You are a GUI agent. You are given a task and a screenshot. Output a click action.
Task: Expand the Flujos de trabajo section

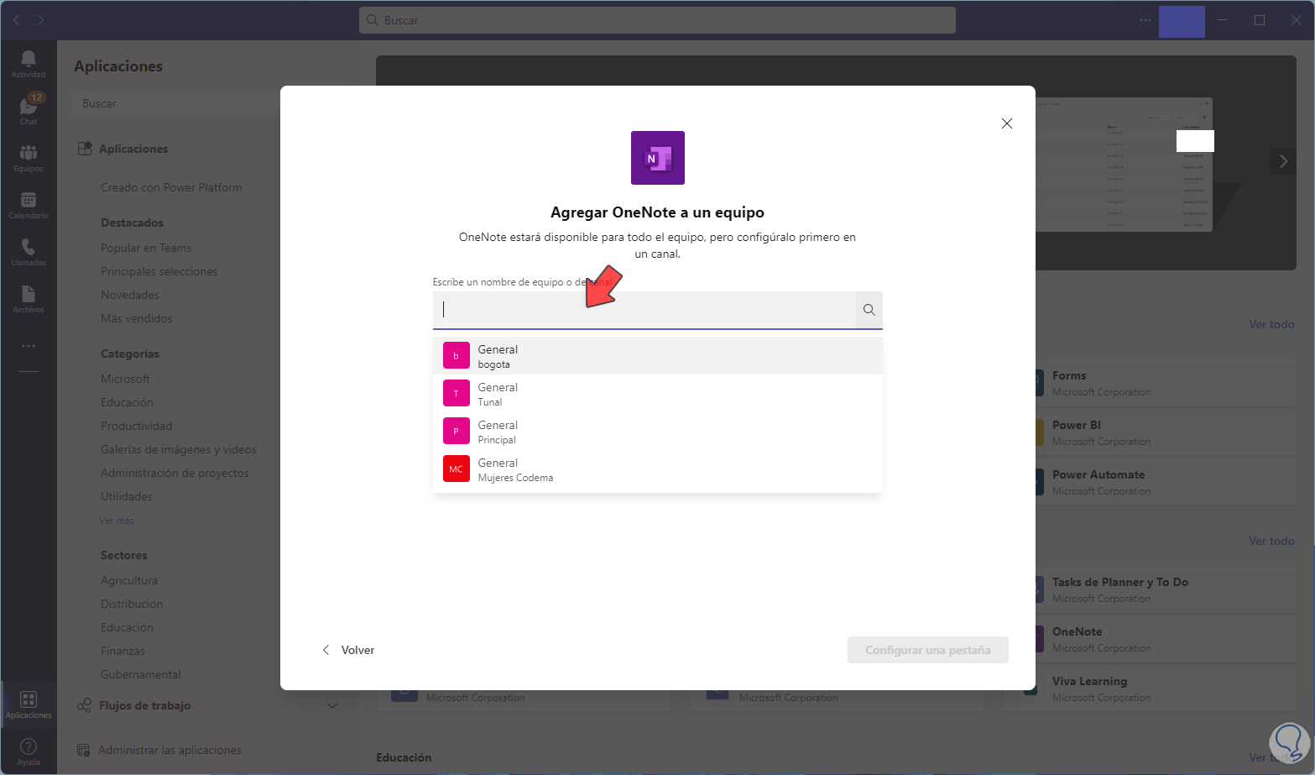point(332,705)
